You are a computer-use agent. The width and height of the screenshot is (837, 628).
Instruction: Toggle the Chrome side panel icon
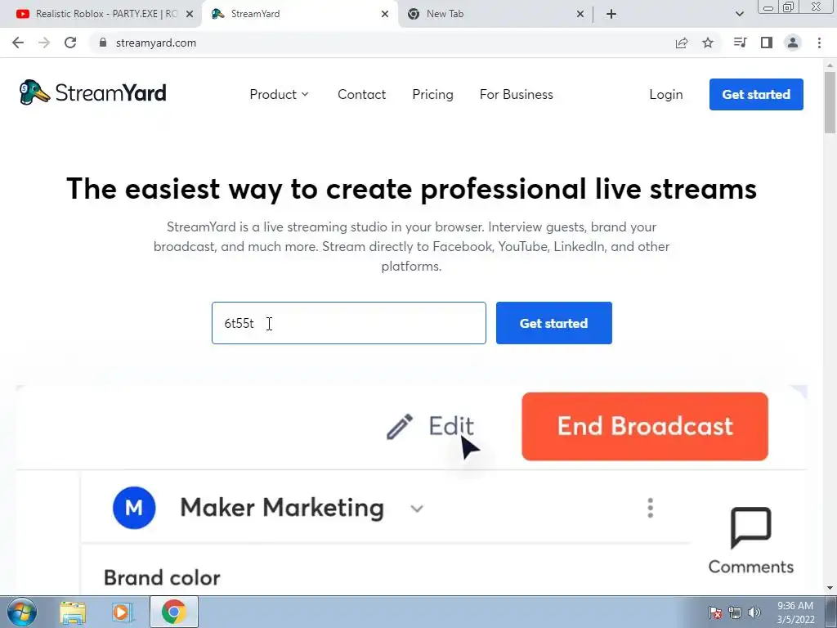click(x=767, y=43)
